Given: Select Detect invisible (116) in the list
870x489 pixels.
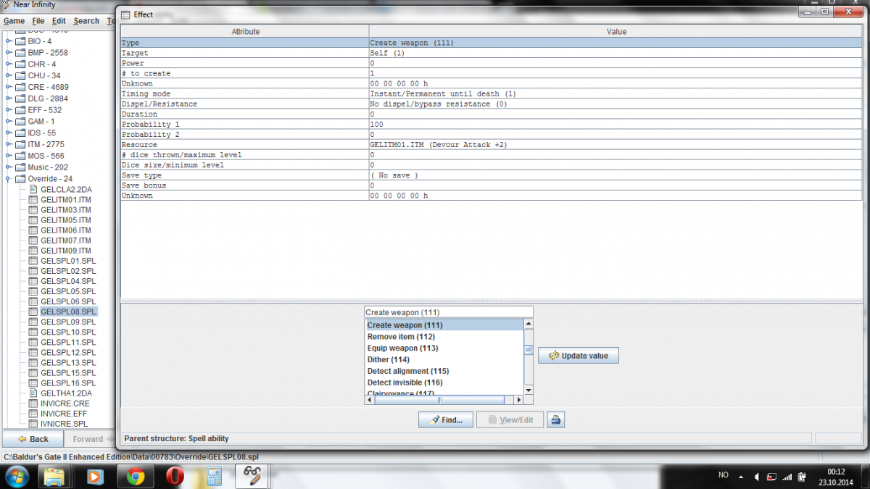Looking at the screenshot, I should click(444, 383).
